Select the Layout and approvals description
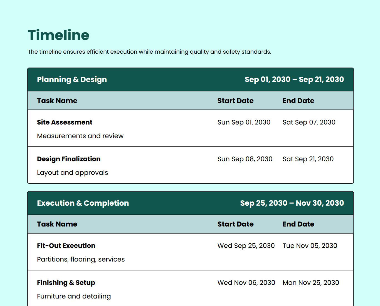The width and height of the screenshot is (380, 306). [x=72, y=173]
